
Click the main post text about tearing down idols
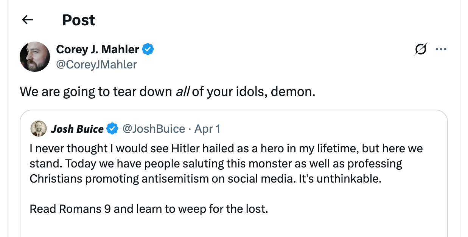coord(167,91)
